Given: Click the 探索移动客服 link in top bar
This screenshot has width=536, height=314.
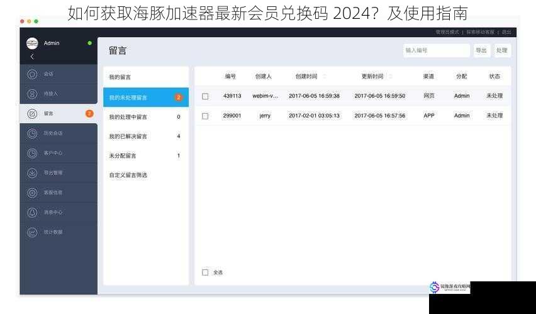Looking at the screenshot, I should 480,32.
